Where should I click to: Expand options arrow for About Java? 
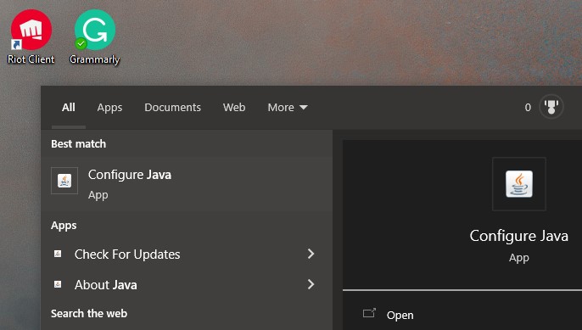(x=311, y=284)
